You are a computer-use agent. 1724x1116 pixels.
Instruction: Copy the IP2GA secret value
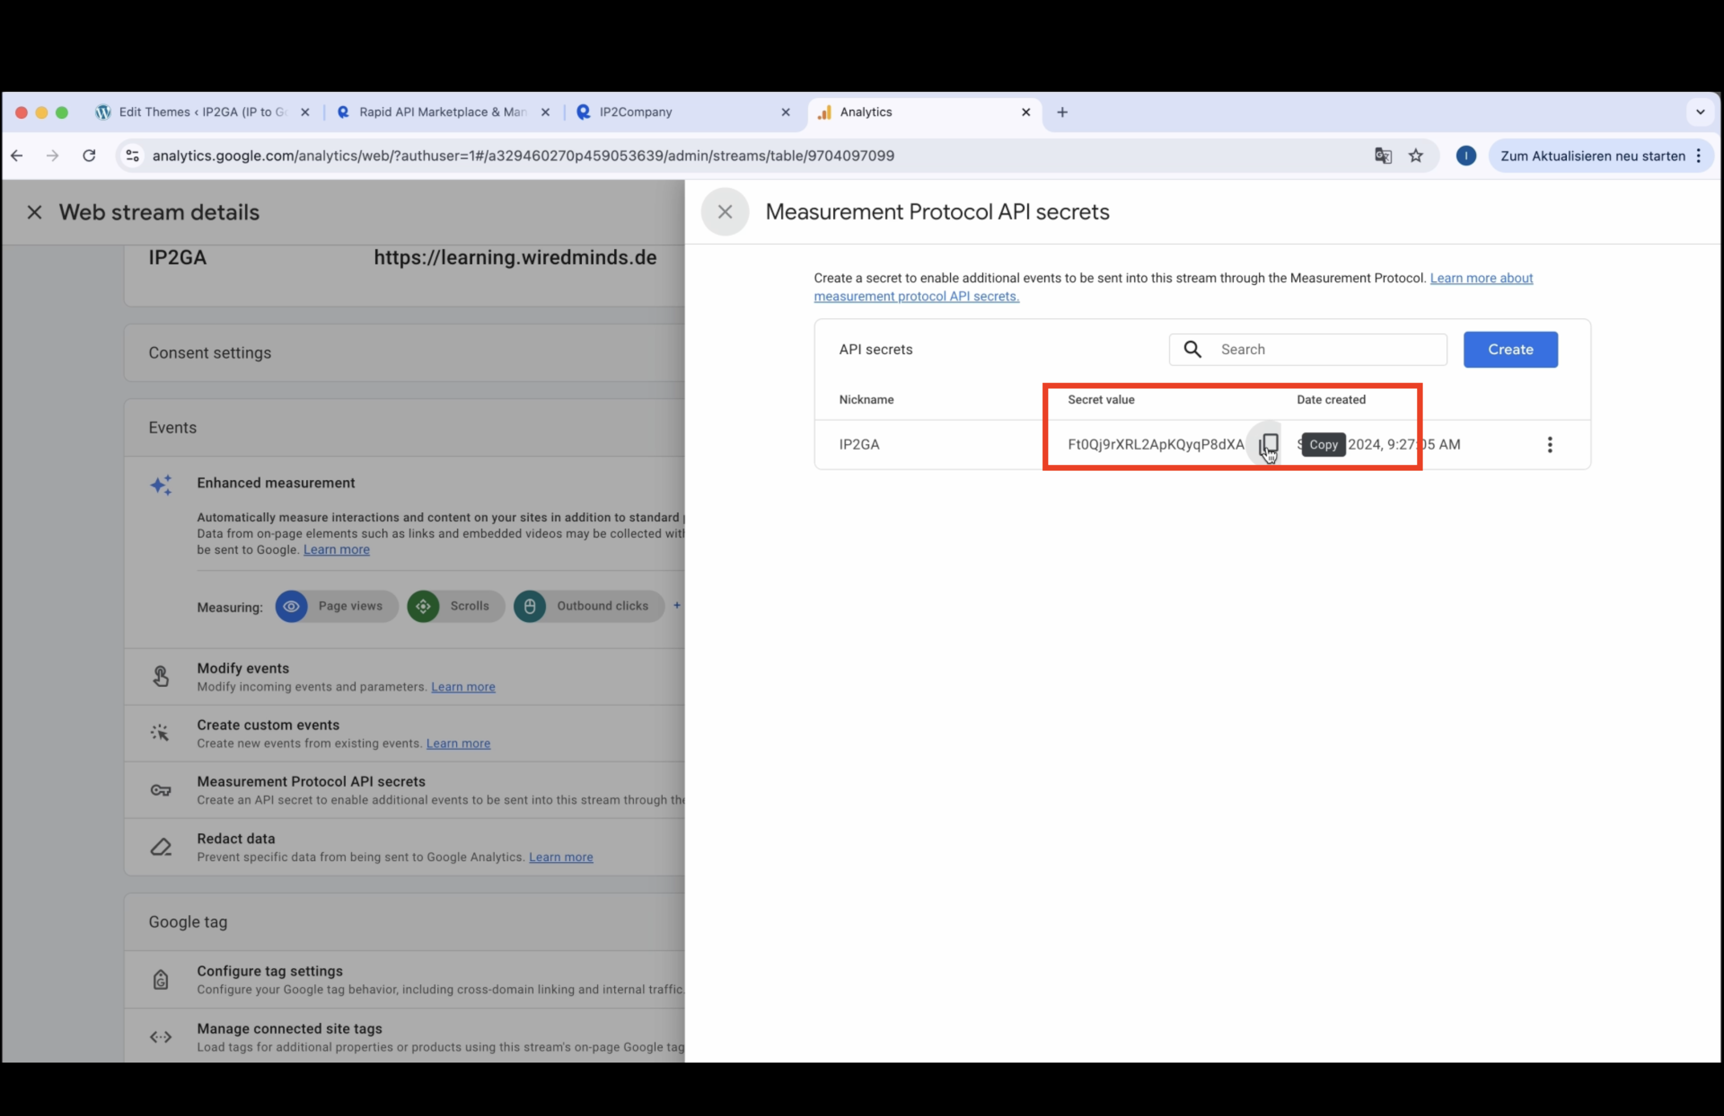pos(1268,444)
